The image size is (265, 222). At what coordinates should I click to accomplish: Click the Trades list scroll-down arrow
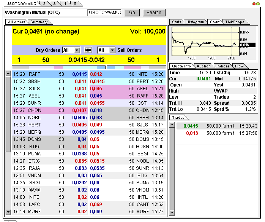coord(172,212)
